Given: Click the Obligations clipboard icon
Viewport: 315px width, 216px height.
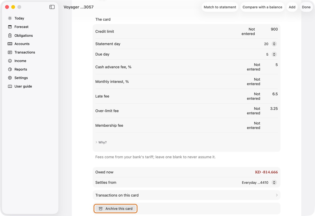Looking at the screenshot, I should click(x=10, y=35).
